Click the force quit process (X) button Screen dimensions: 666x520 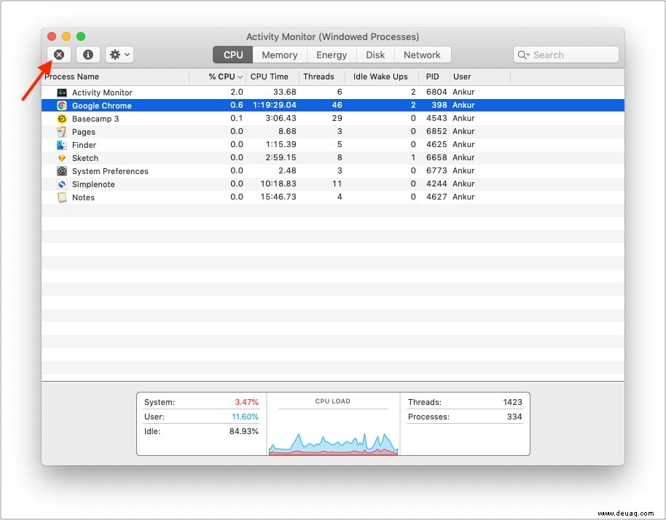[x=59, y=55]
